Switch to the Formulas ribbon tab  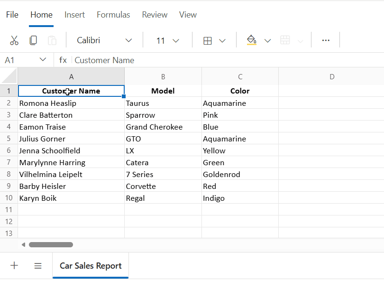click(113, 15)
